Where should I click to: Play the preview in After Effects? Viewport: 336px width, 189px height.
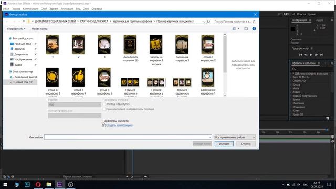click(311, 55)
